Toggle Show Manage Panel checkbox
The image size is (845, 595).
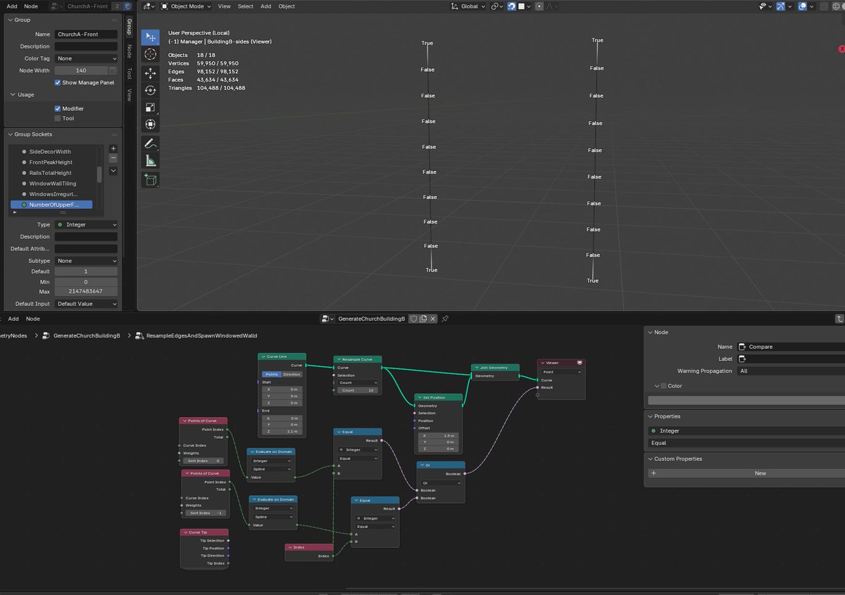click(58, 82)
